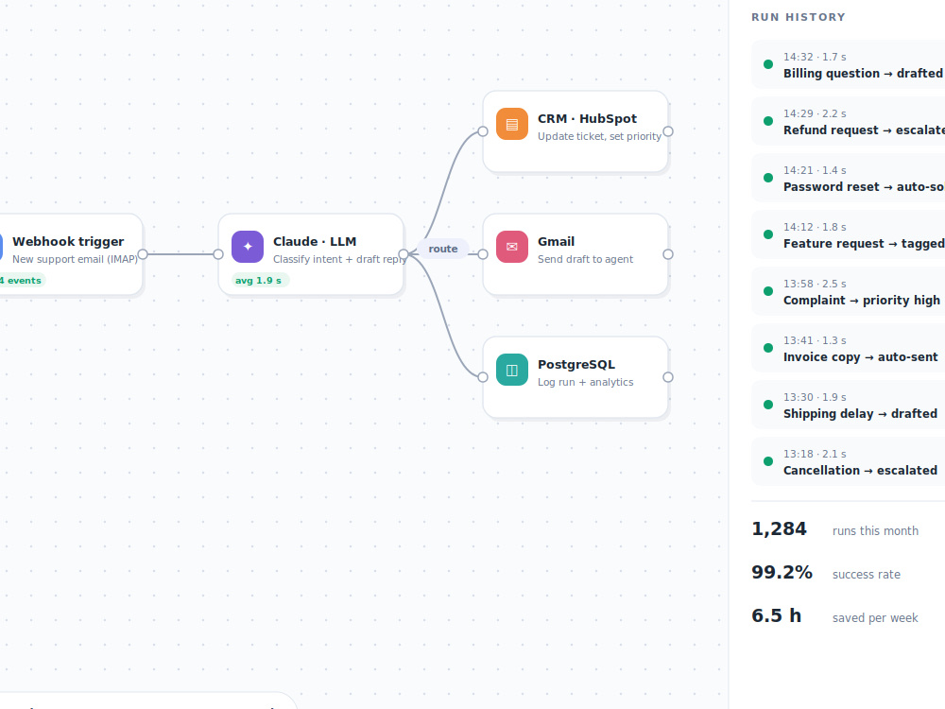Click the '13:18 · 2.1 s' timestamp
The width and height of the screenshot is (945, 709).
[x=815, y=454]
